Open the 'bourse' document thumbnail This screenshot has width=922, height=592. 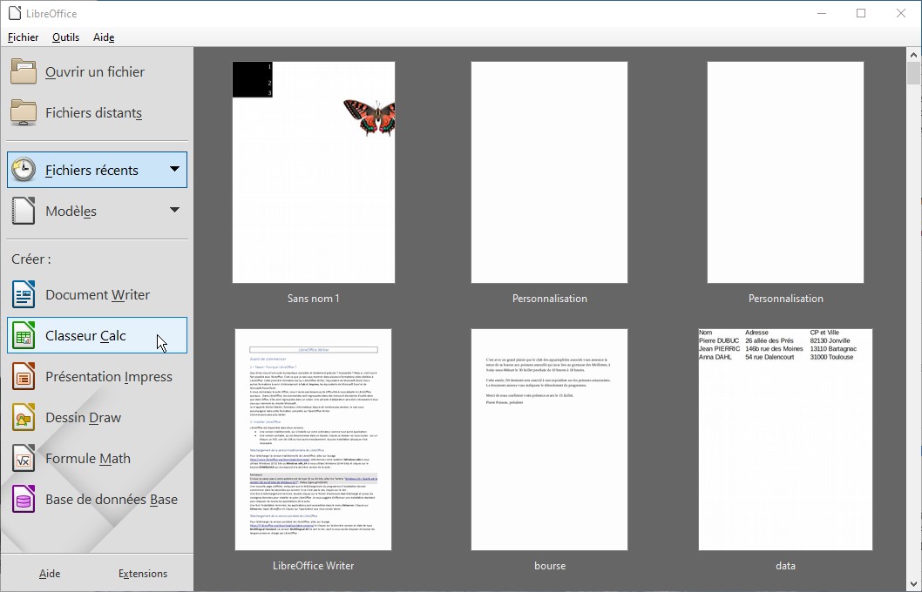pos(550,440)
